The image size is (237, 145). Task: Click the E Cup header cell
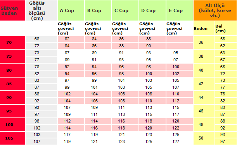[x=180, y=10]
